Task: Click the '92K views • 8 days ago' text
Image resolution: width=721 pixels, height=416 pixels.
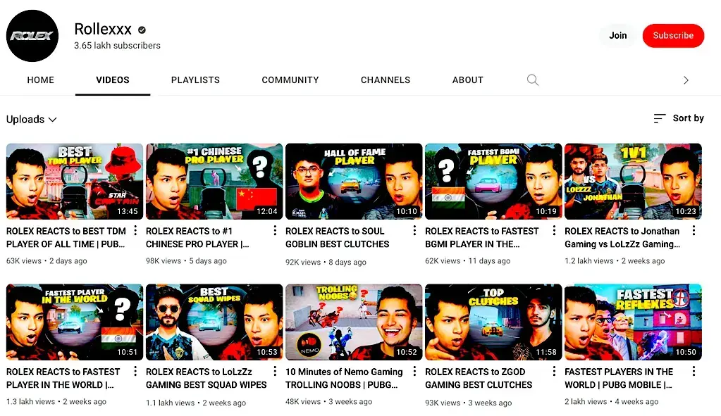Action: click(x=326, y=262)
